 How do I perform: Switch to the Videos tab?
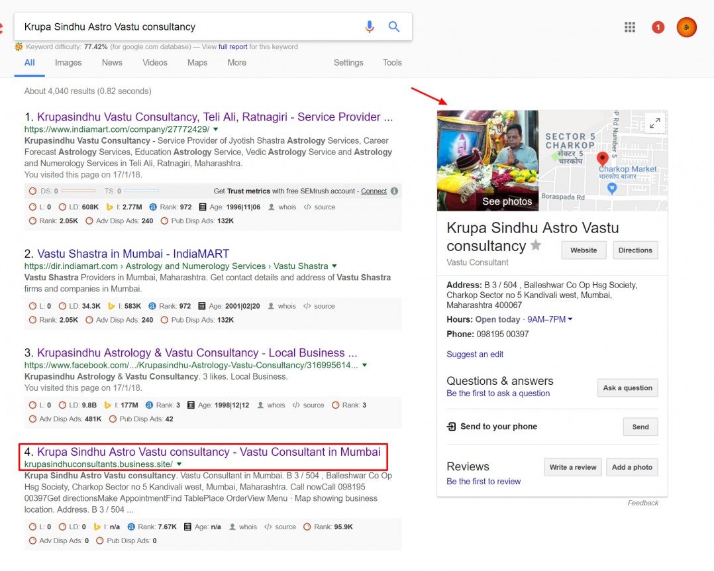tap(155, 62)
